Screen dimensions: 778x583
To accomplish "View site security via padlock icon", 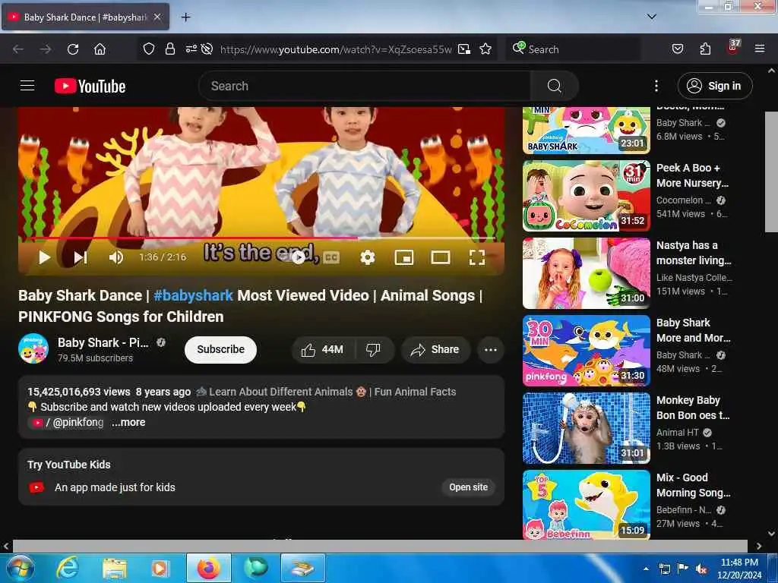I will [x=169, y=49].
